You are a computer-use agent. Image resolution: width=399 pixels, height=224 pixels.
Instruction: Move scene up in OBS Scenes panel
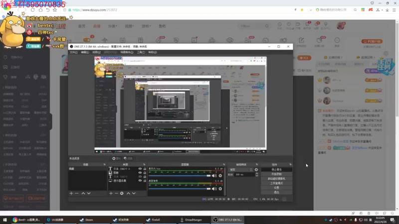point(83,193)
